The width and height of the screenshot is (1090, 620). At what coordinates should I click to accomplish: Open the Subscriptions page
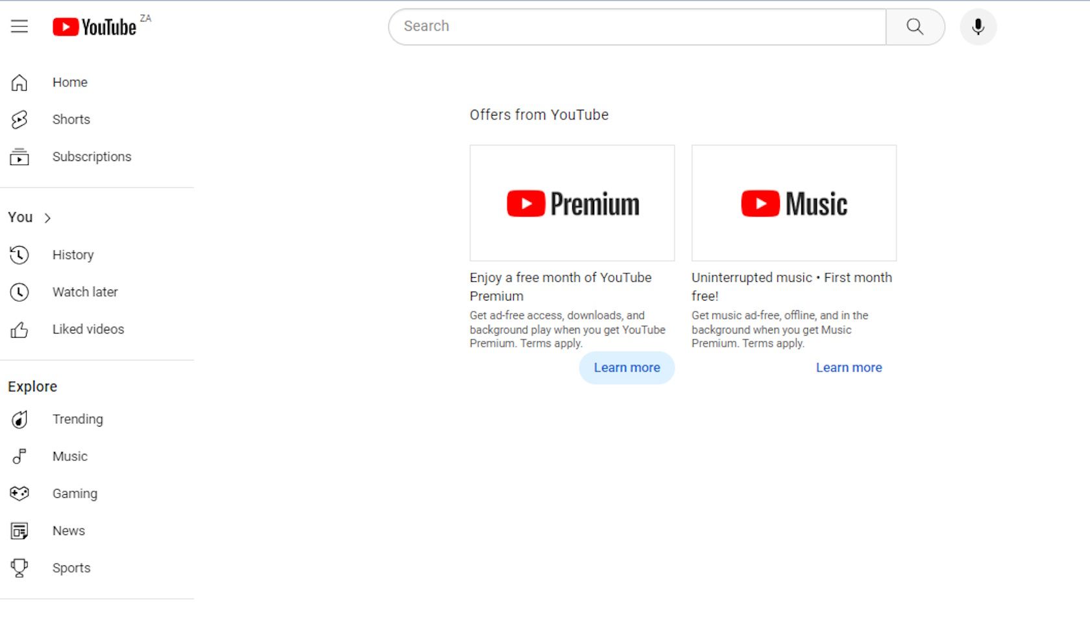(91, 156)
